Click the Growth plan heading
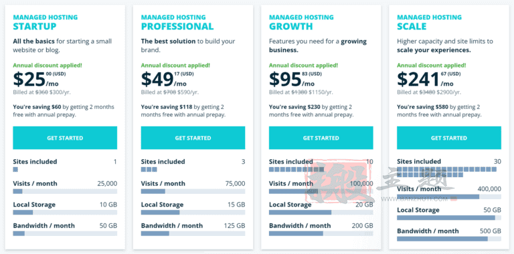The height and width of the screenshot is (254, 514). [x=291, y=26]
